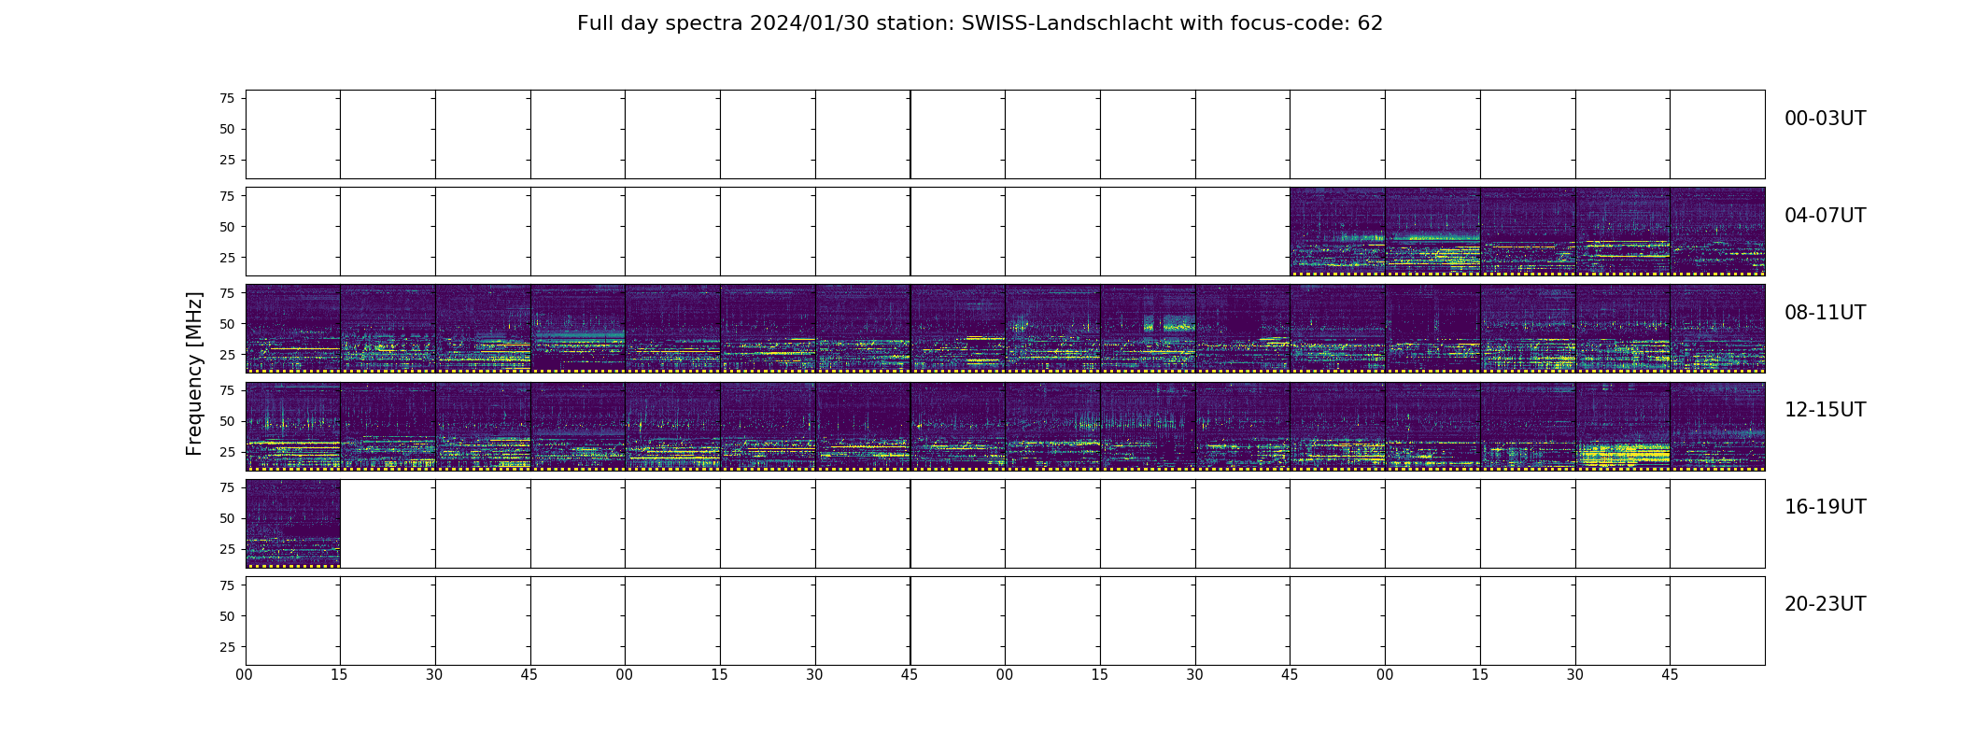This screenshot has height=747, width=1961.
Task: Select the '08-11UT' row label
Action: point(1825,313)
